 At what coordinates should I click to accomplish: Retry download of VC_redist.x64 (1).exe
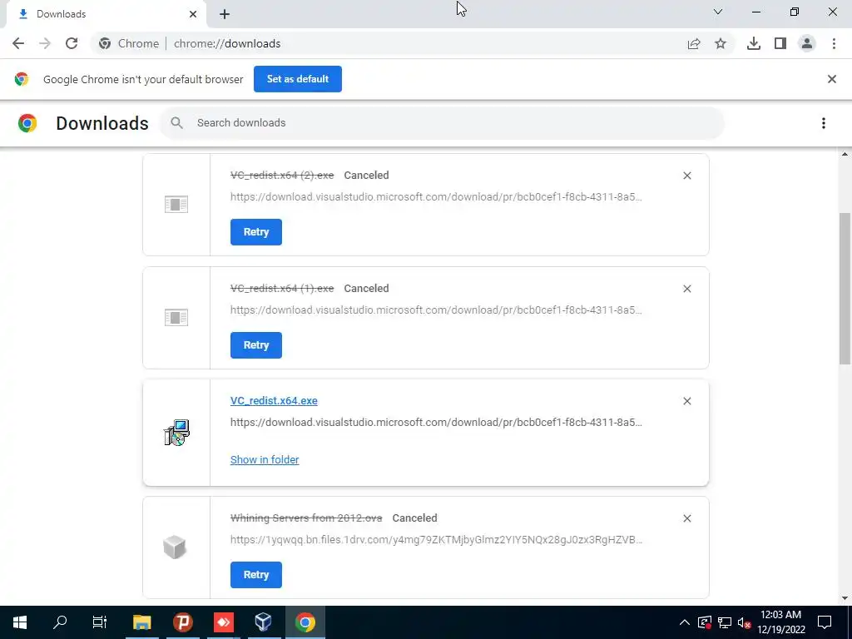256,345
